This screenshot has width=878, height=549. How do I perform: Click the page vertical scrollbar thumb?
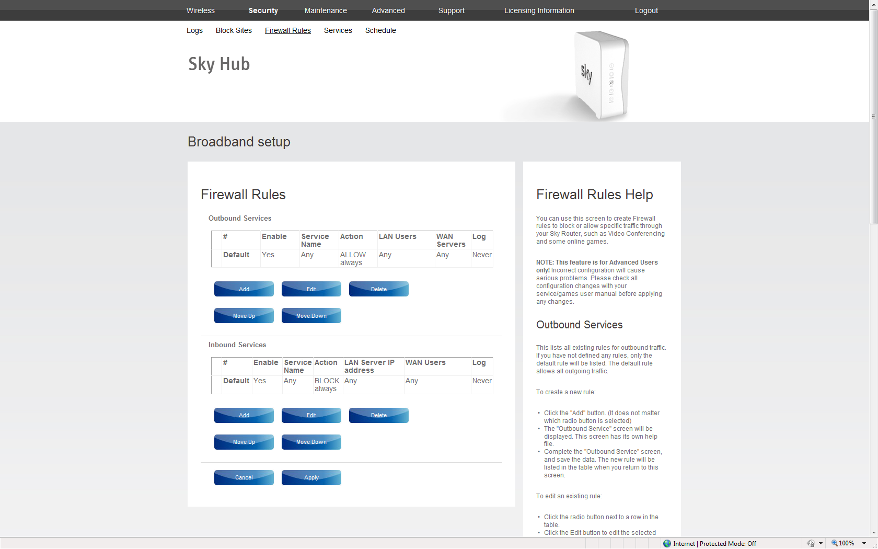tap(873, 117)
